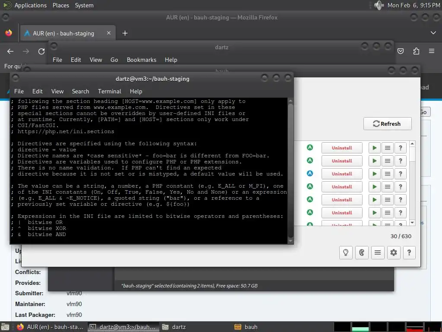The height and width of the screenshot is (332, 442).
Task: Launch the blue-icon row package with play icon
Action: (x=374, y=174)
